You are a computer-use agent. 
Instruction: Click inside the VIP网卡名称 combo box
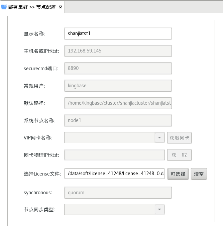pos(109,138)
